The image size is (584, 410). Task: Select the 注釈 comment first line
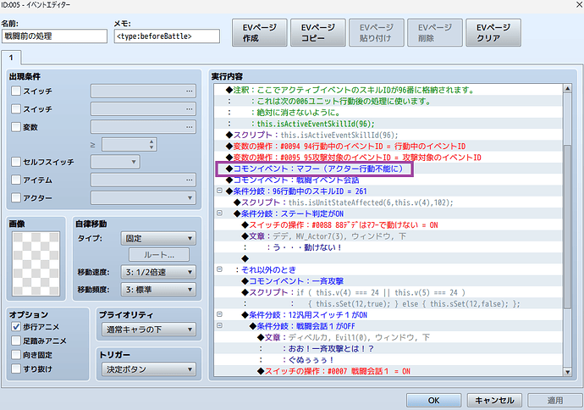[x=388, y=90]
